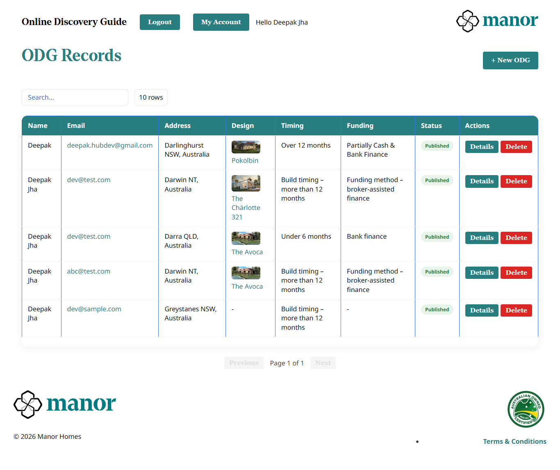The image size is (560, 470).
Task: Open Terms & Conditions
Action: coord(514,441)
